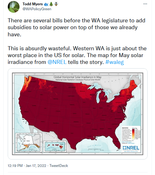Click the TweetDeck source label
The image size is (155, 175).
59,165
